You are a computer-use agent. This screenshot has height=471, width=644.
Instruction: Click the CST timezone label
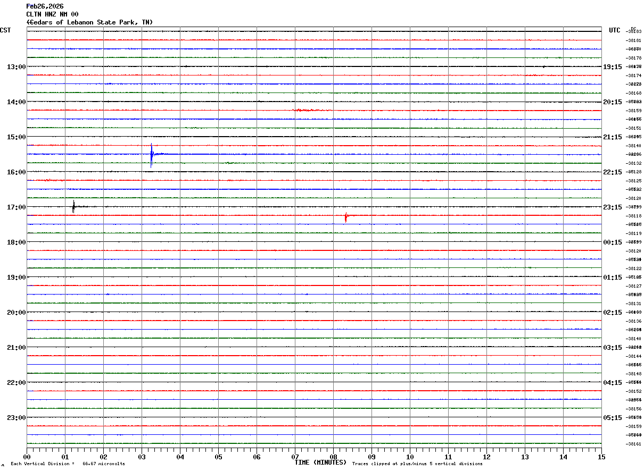point(5,30)
